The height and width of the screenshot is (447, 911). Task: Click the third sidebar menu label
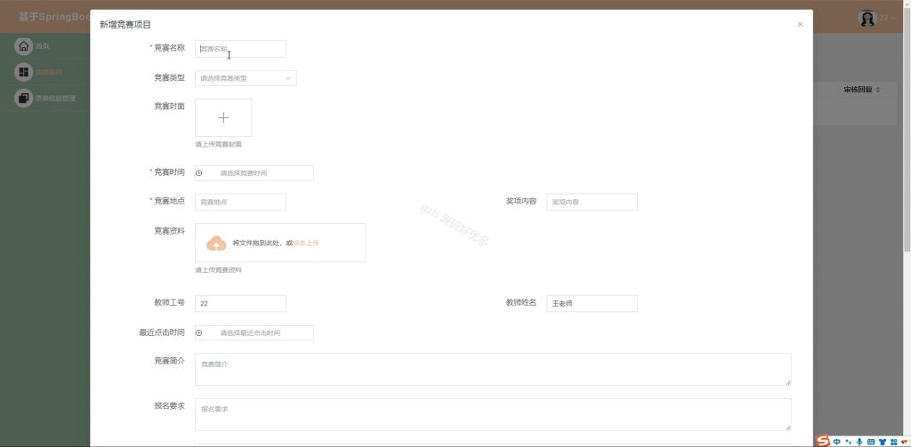[x=56, y=98]
